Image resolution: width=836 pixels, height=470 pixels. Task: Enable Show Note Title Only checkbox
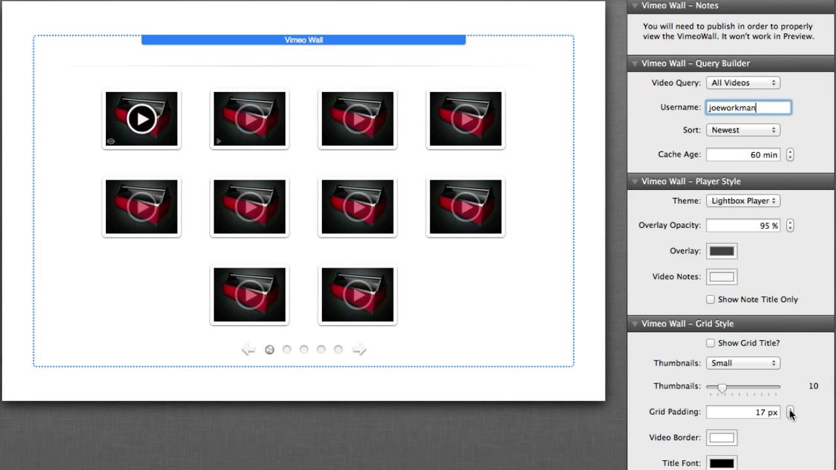coord(711,300)
